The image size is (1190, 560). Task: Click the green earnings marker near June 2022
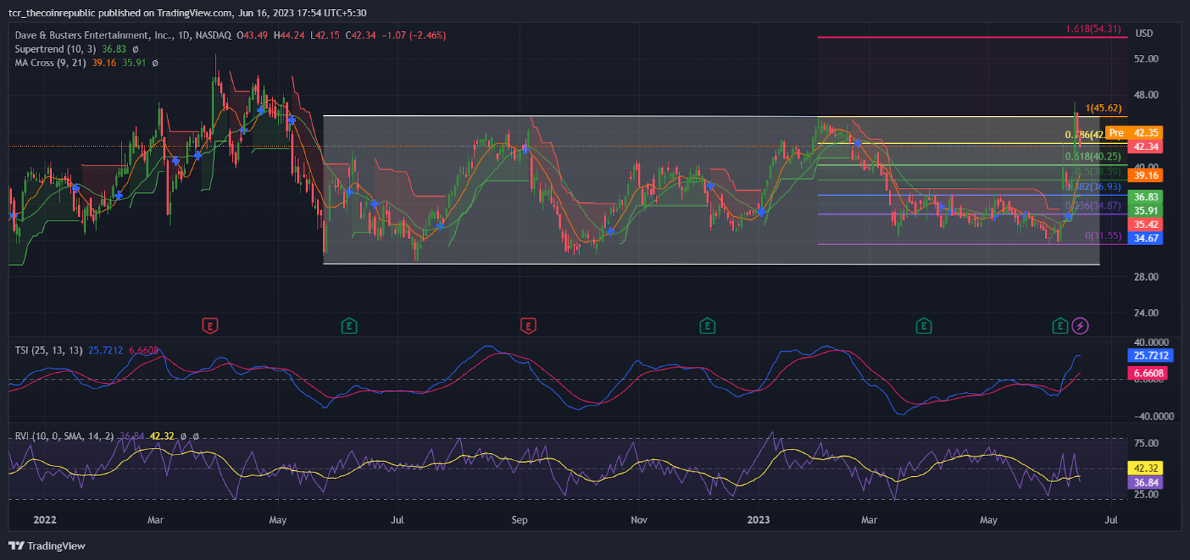(349, 325)
